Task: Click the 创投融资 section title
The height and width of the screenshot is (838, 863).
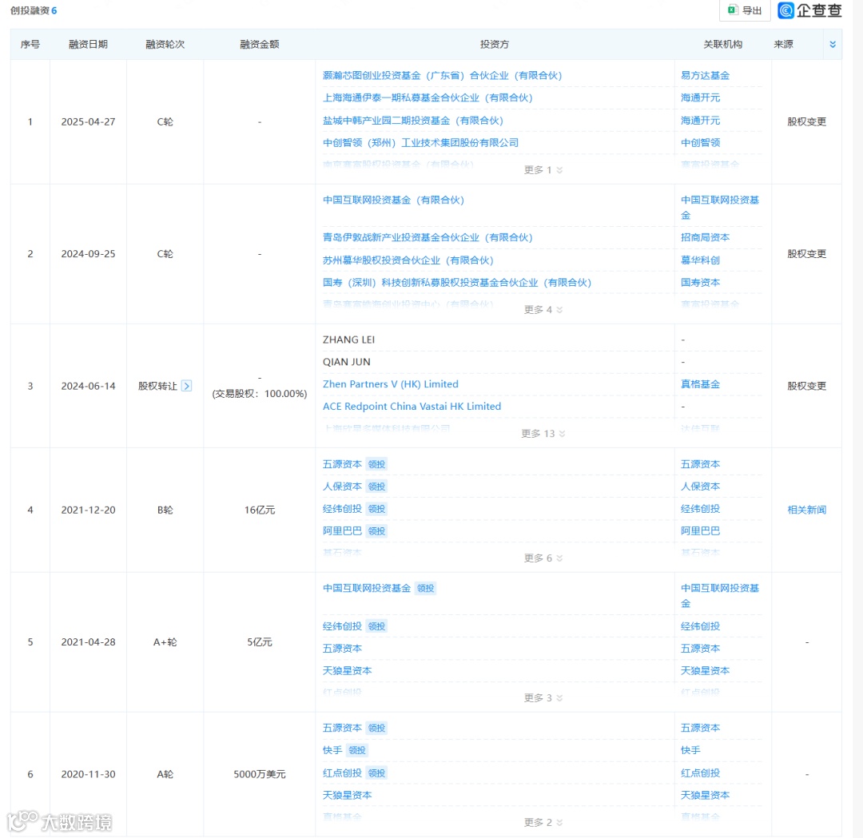Action: coord(30,10)
